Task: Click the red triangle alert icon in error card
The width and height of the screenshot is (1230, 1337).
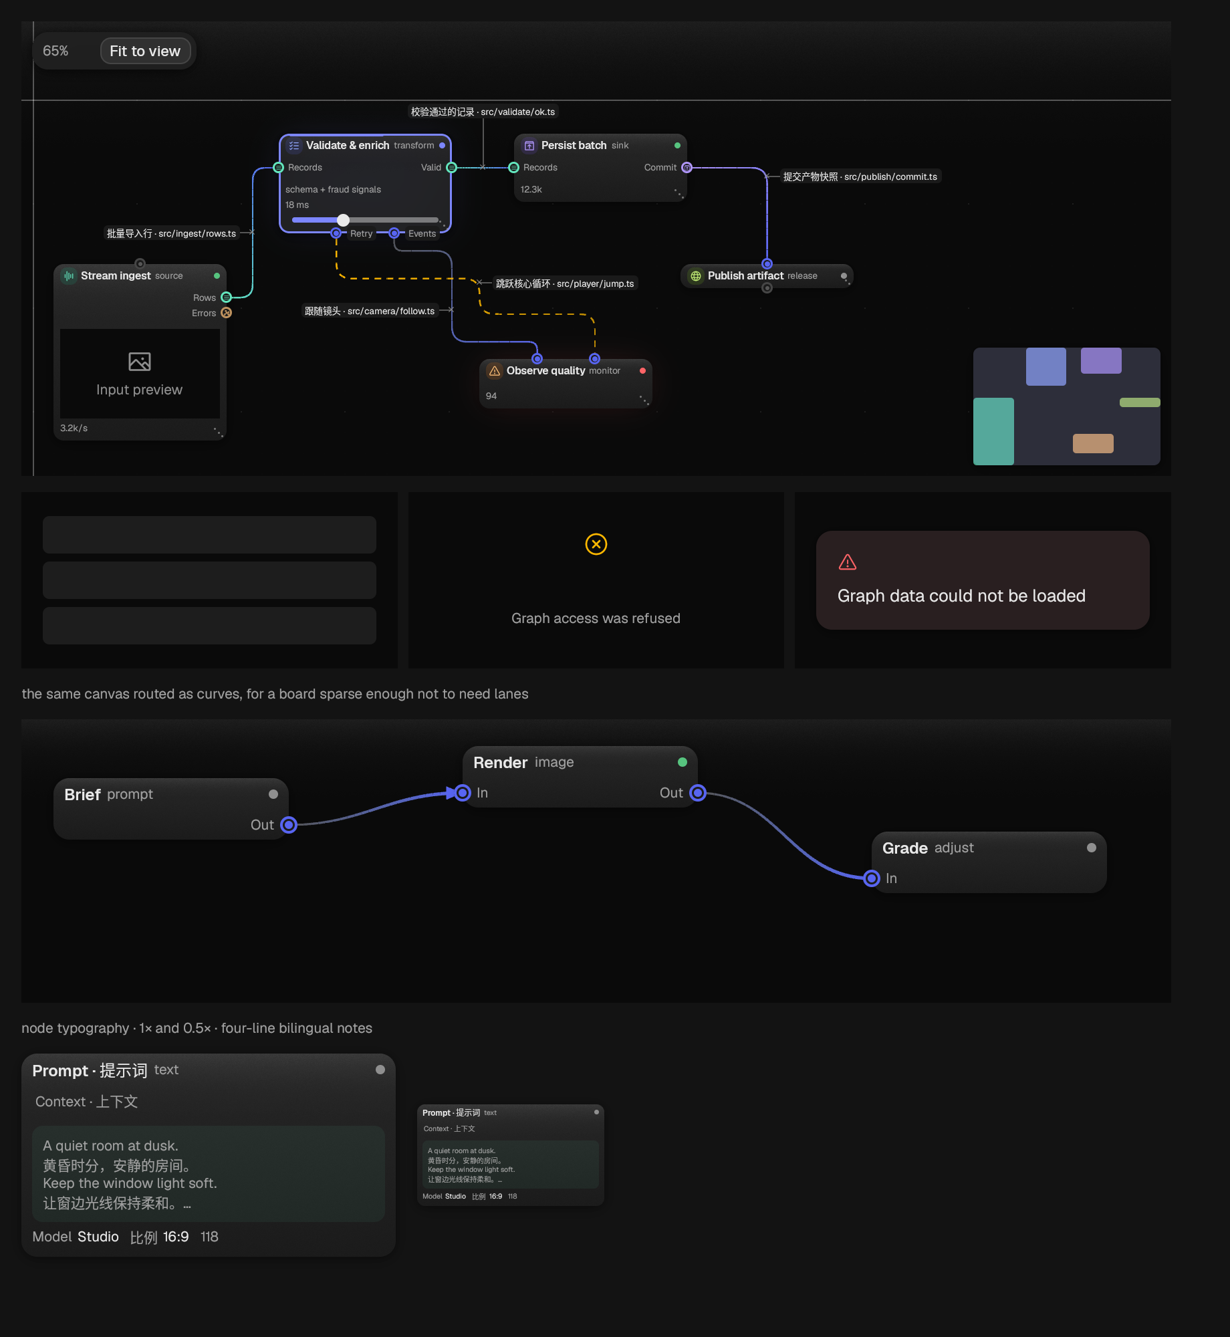Action: click(x=848, y=562)
